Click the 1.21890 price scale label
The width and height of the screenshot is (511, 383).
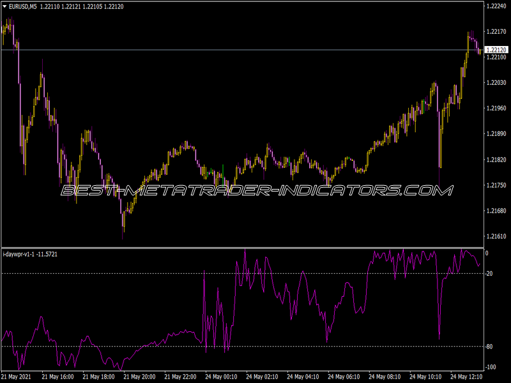tap(496, 134)
